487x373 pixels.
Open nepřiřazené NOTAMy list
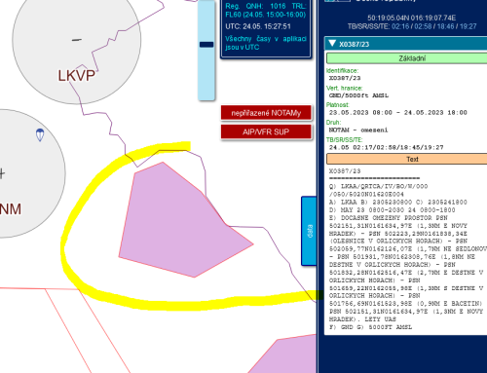(x=266, y=113)
